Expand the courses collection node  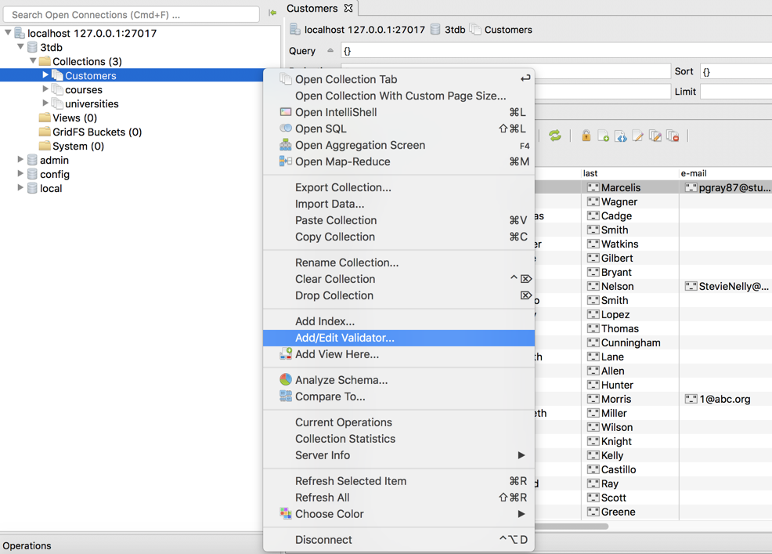[x=45, y=89]
